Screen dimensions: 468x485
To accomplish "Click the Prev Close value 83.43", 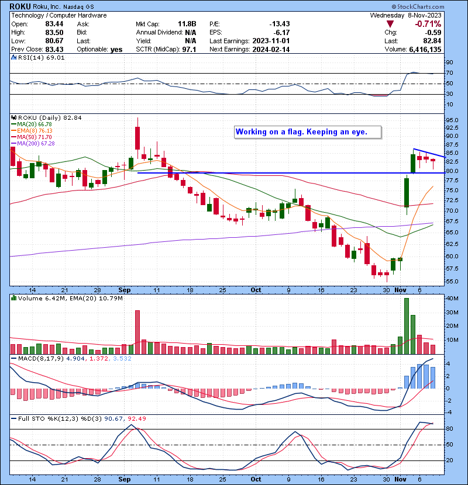I will coord(54,50).
